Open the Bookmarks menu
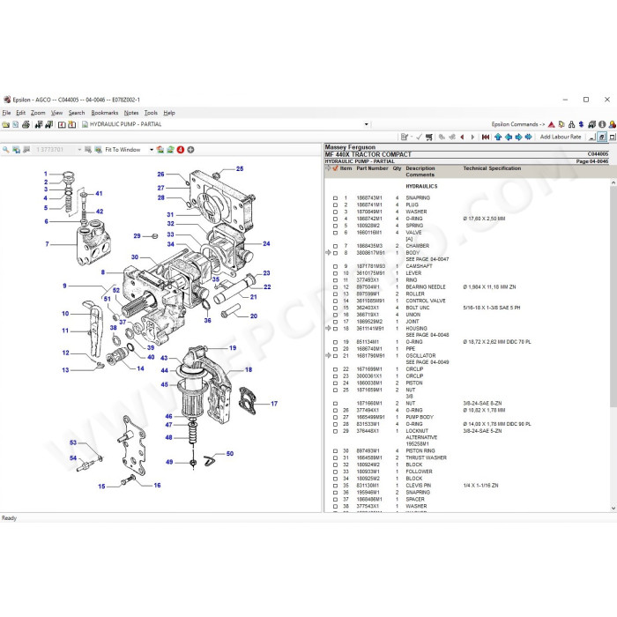617x617 pixels. [105, 113]
